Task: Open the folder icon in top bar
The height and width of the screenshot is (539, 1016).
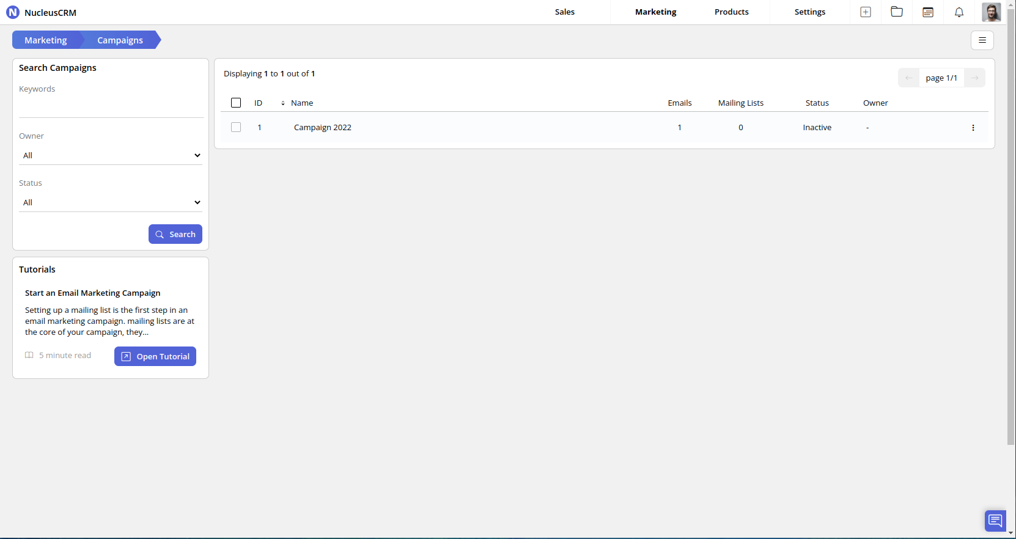Action: coord(897,12)
